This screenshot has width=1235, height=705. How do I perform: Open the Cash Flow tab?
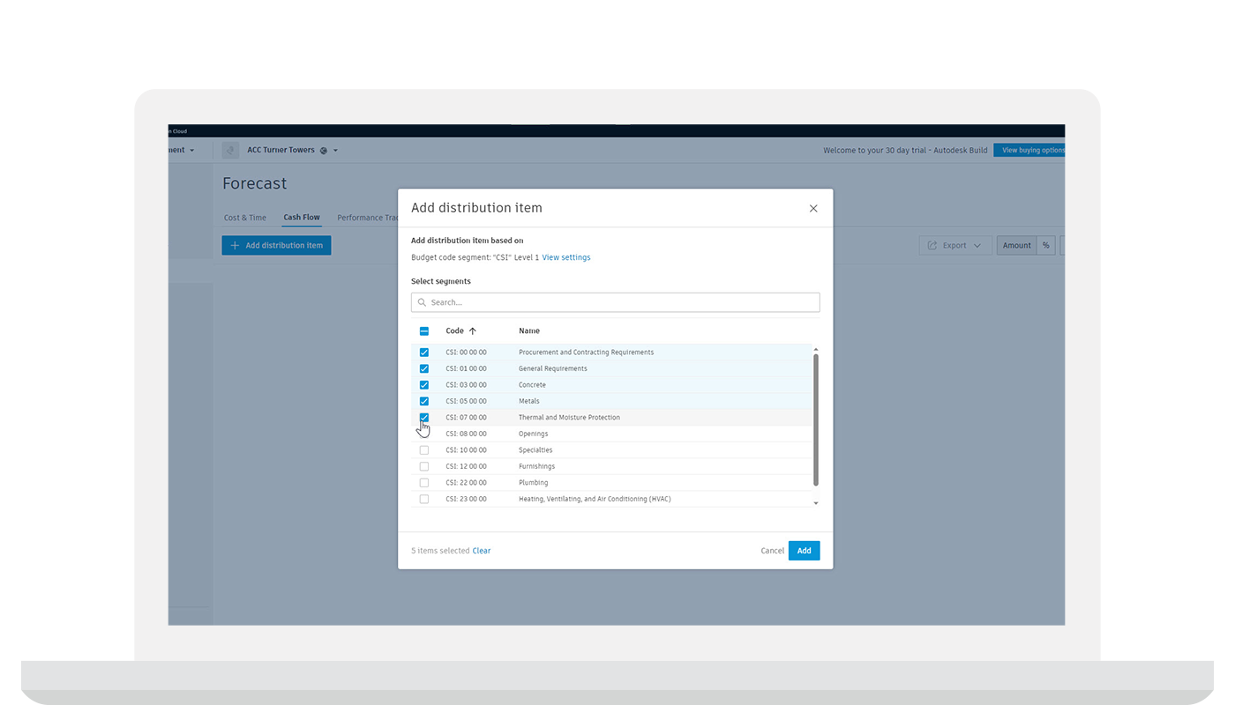tap(302, 218)
